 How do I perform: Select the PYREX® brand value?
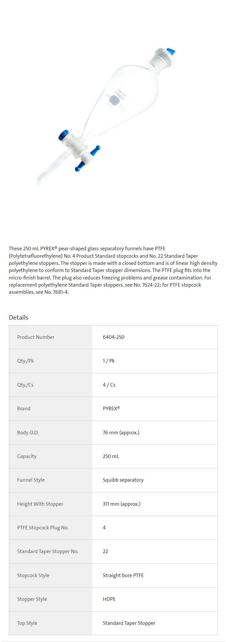pyautogui.click(x=111, y=409)
